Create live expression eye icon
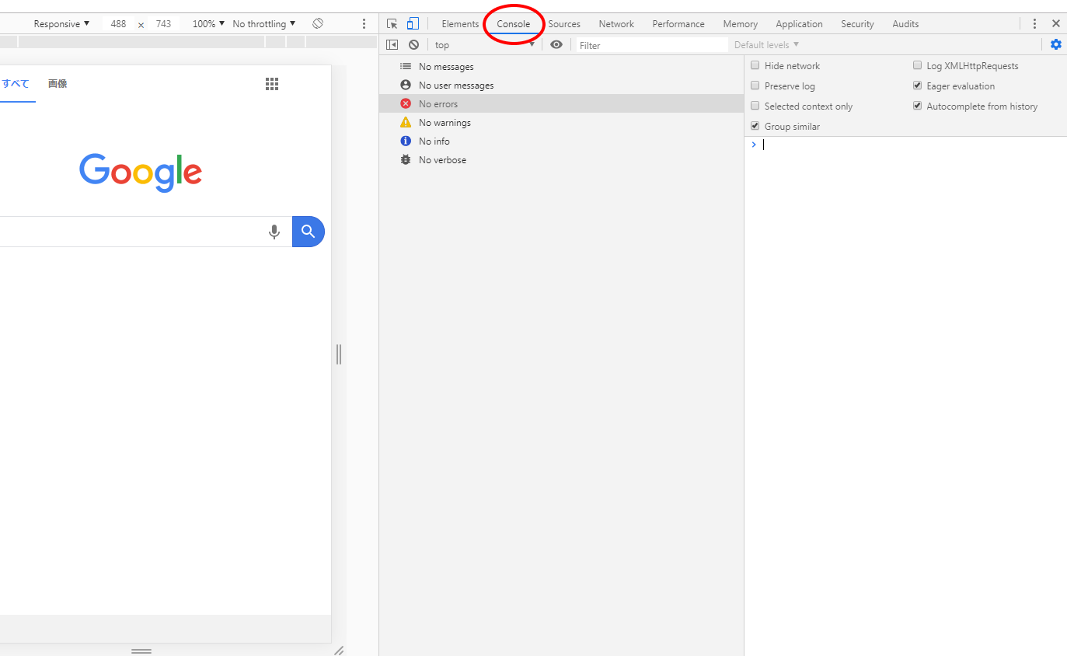The height and width of the screenshot is (656, 1067). (556, 45)
